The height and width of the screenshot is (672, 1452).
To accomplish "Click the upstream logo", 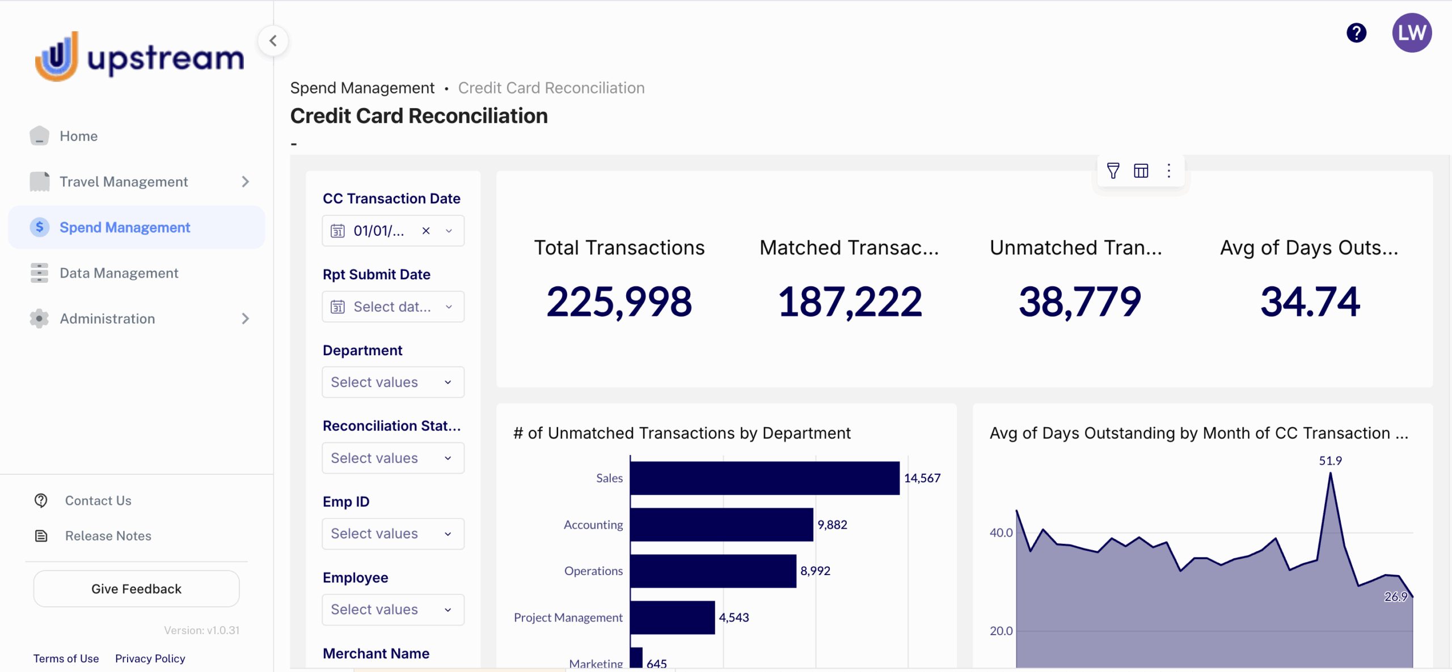I will tap(139, 57).
